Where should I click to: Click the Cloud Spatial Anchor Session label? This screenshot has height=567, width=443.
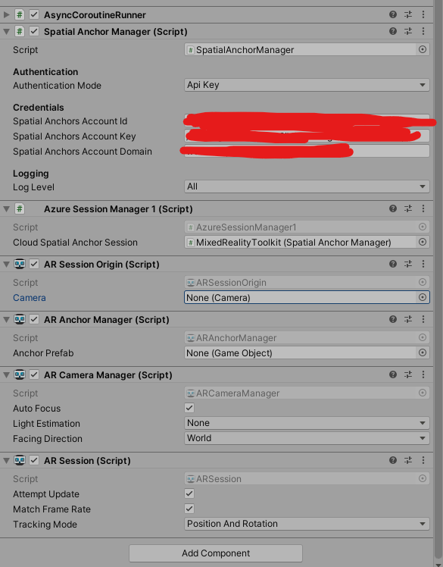pos(75,243)
